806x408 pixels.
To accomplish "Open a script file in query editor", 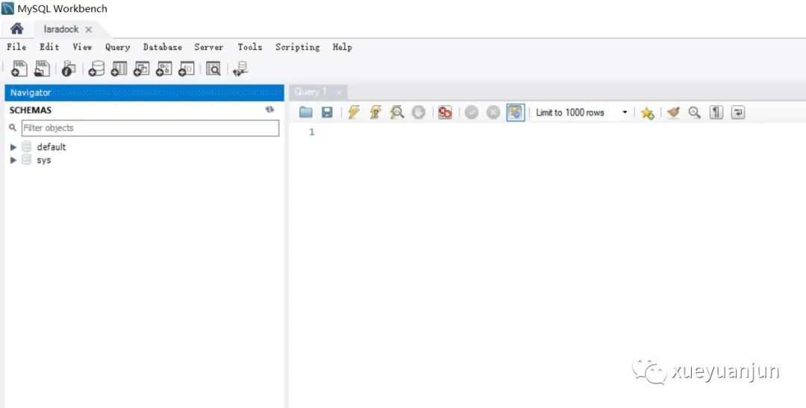I will coord(306,112).
